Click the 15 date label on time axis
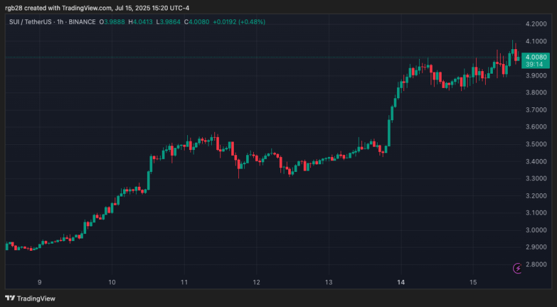The height and width of the screenshot is (307, 557). tap(473, 282)
